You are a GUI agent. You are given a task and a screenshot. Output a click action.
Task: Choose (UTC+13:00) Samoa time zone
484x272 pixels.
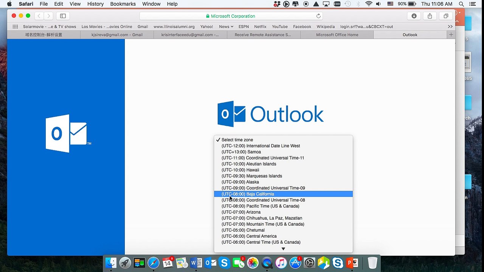tap(283, 151)
